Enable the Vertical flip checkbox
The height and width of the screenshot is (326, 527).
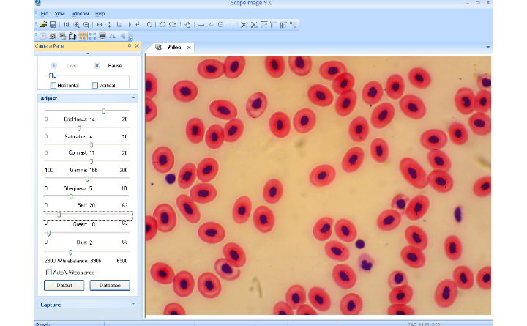click(95, 85)
